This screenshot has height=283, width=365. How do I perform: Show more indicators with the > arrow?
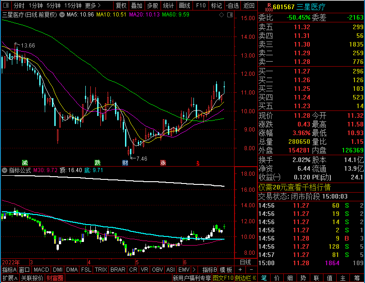click(x=194, y=270)
